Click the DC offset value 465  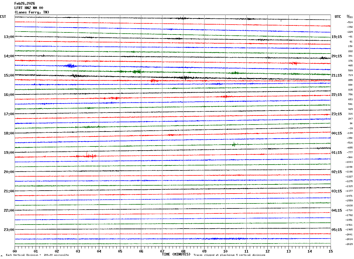point(350,66)
